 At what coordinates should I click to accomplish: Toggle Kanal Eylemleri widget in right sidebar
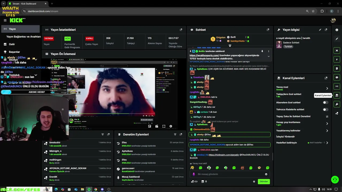click(337, 95)
